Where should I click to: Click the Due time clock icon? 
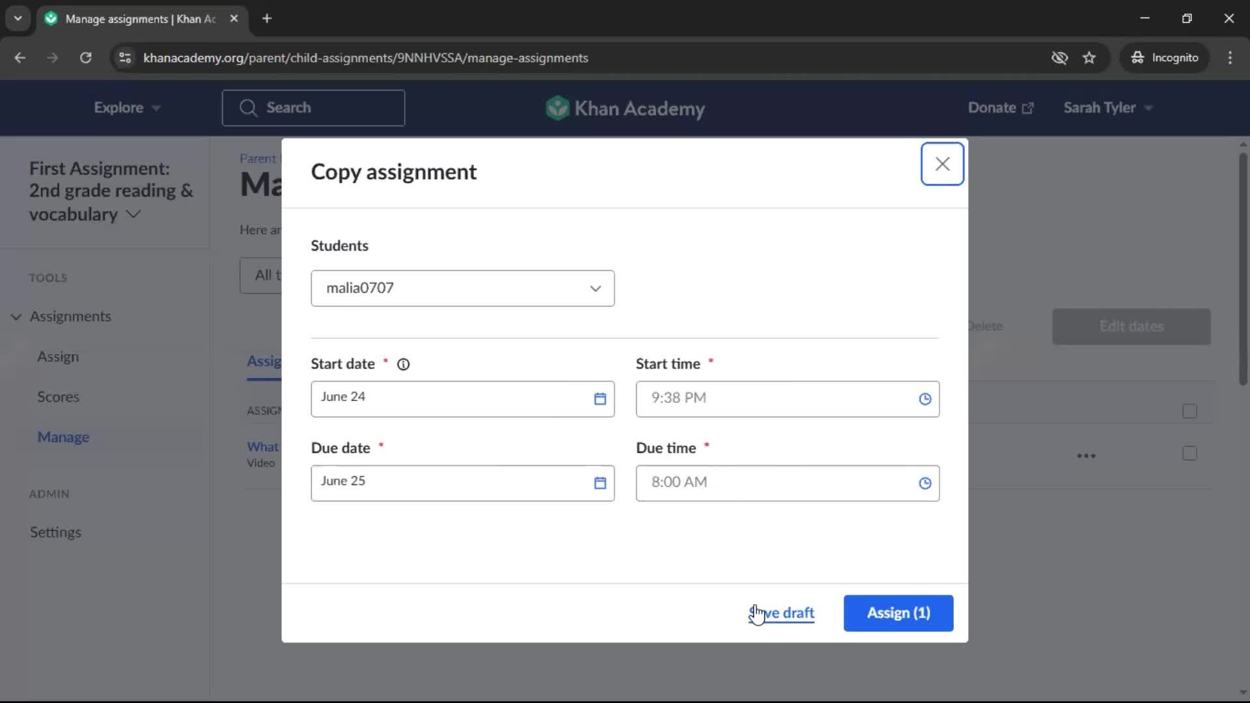point(924,483)
